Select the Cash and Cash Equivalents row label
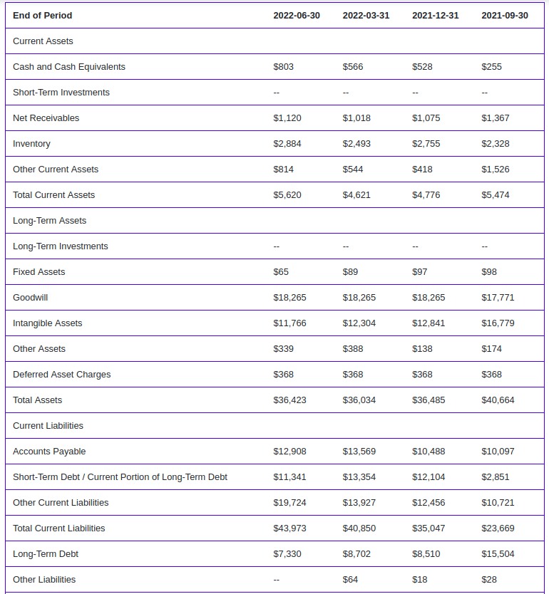This screenshot has width=549, height=594. coord(69,67)
